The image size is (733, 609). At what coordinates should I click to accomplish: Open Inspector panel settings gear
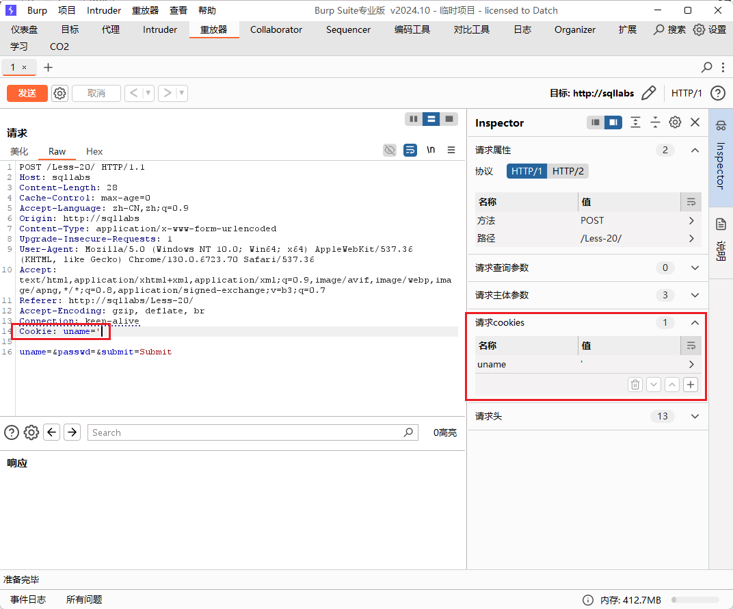[675, 122]
